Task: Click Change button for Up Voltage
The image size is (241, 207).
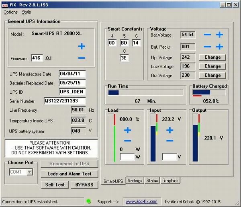Action: point(212,57)
